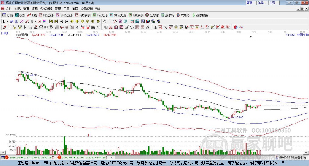The width and height of the screenshot is (309, 166).
Task: Select the gold circled 金 icon
Action: click(x=176, y=27)
